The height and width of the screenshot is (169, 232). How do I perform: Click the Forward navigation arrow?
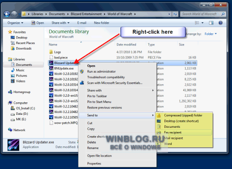click(x=14, y=14)
